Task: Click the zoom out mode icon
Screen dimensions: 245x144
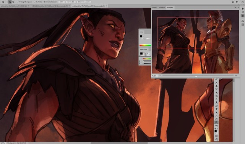Action: [13, 2]
